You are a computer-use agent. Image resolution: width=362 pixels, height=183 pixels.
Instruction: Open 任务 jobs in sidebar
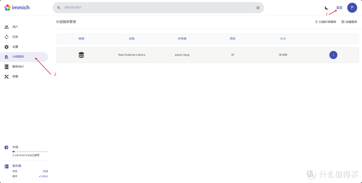[x=15, y=37]
